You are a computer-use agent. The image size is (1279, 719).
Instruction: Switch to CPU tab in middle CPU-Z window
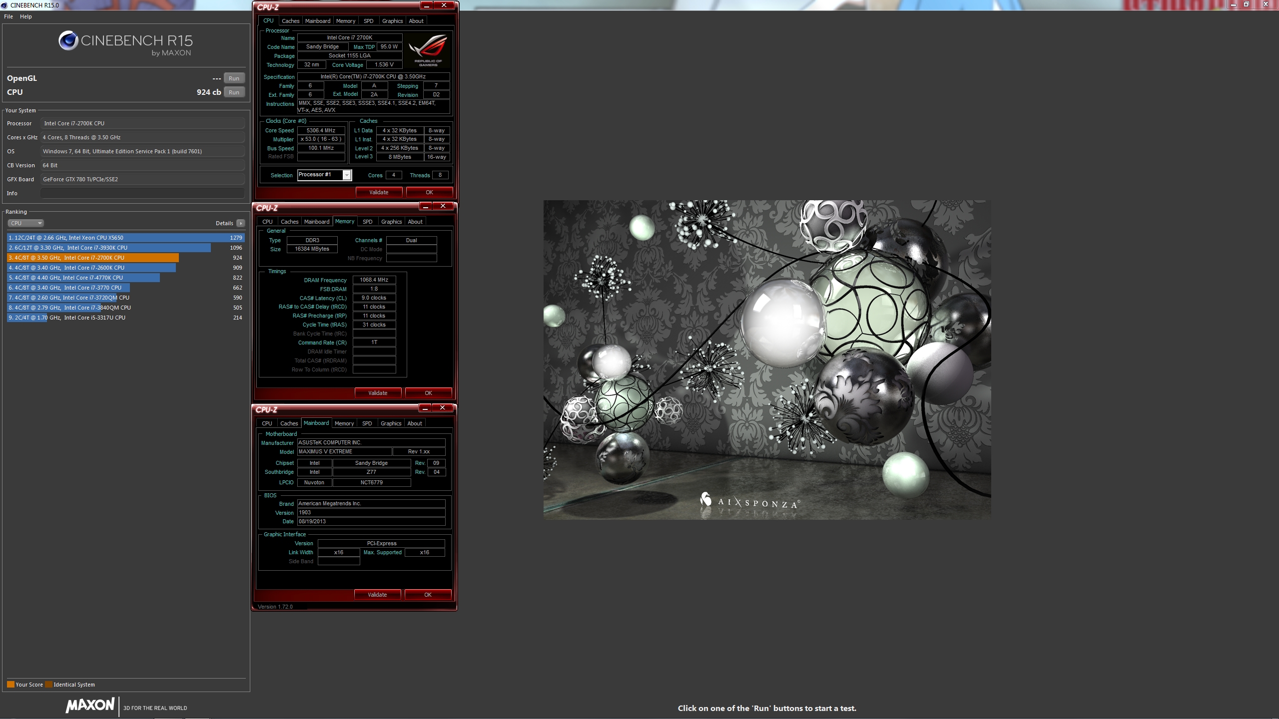(x=267, y=222)
